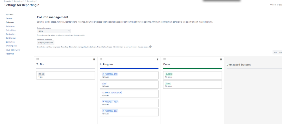Click the Settings for Reporting 2 title
Screen dimensions: 282x124
(x=22, y=5)
